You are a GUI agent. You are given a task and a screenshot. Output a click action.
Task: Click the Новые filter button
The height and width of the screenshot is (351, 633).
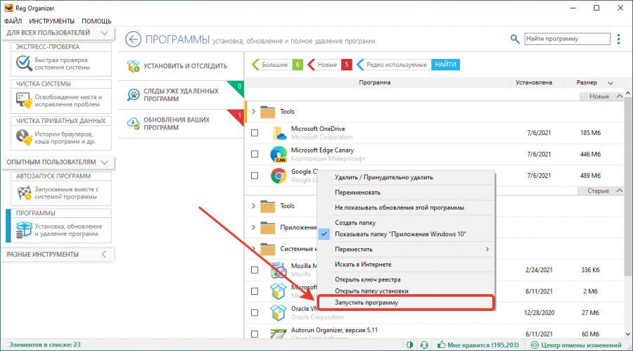coord(329,65)
